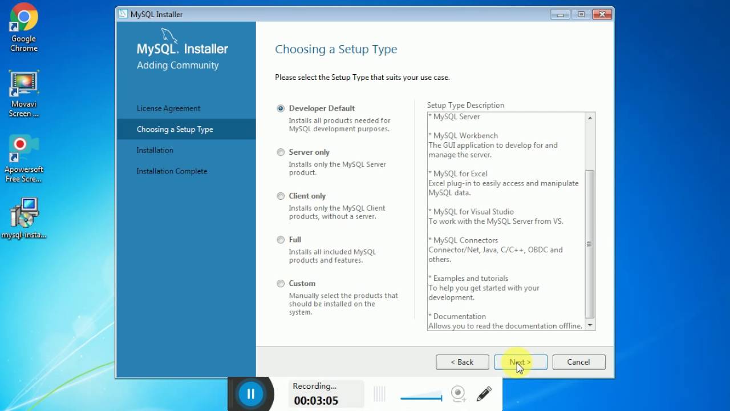Adjust the recorder volume slider

421,397
